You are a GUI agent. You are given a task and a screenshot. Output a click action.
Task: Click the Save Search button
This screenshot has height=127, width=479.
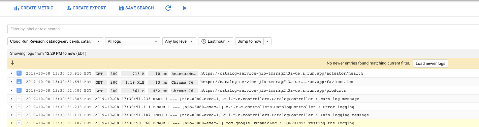pos(136,8)
